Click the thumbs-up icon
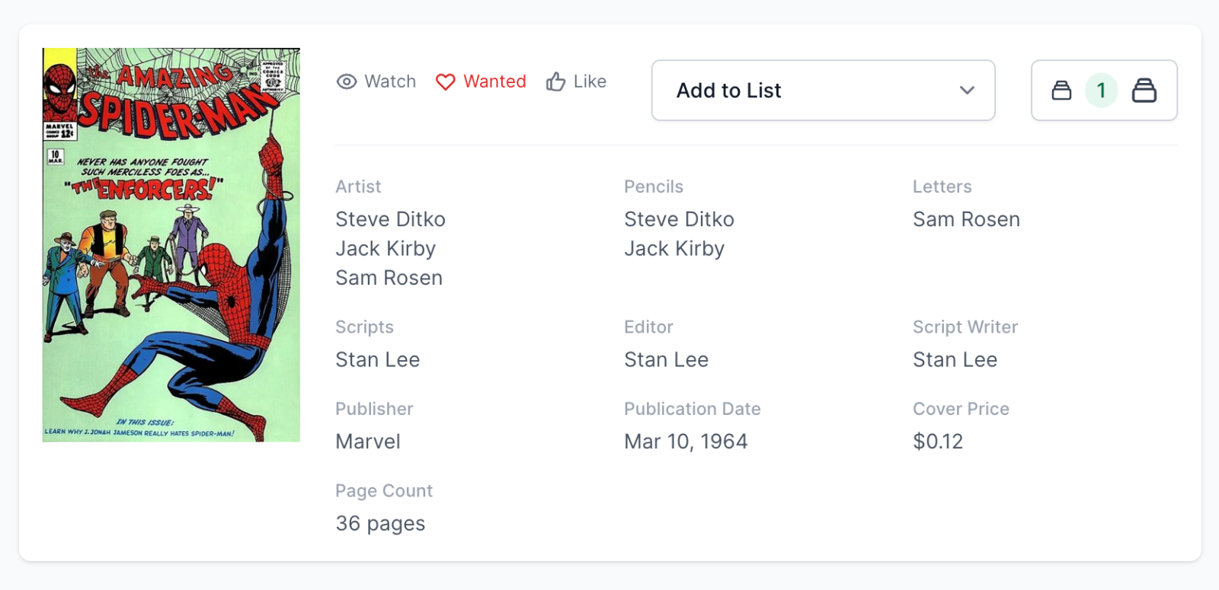This screenshot has height=590, width=1219. (x=555, y=81)
